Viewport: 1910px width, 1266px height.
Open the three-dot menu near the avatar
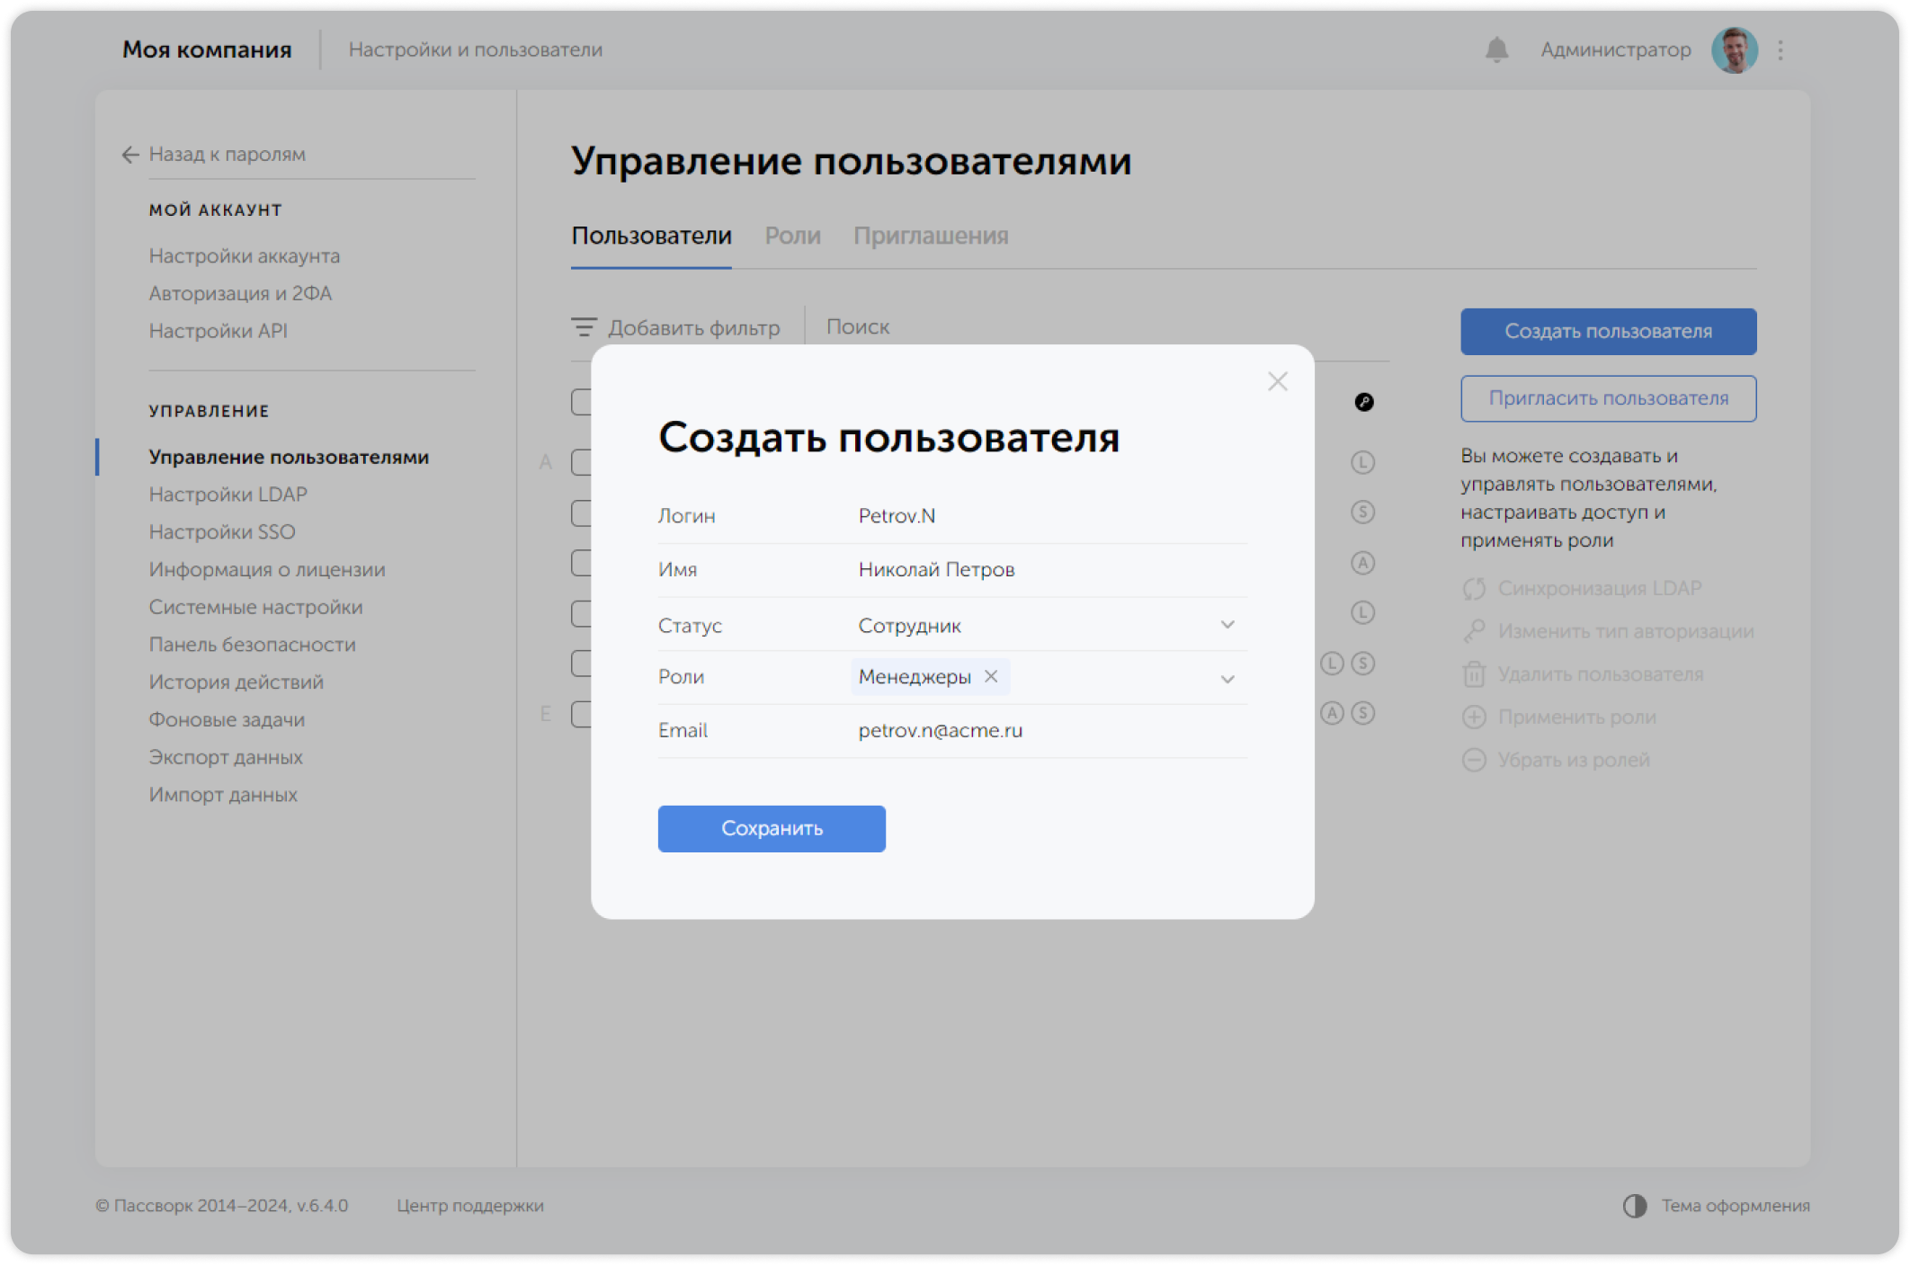click(x=1781, y=49)
